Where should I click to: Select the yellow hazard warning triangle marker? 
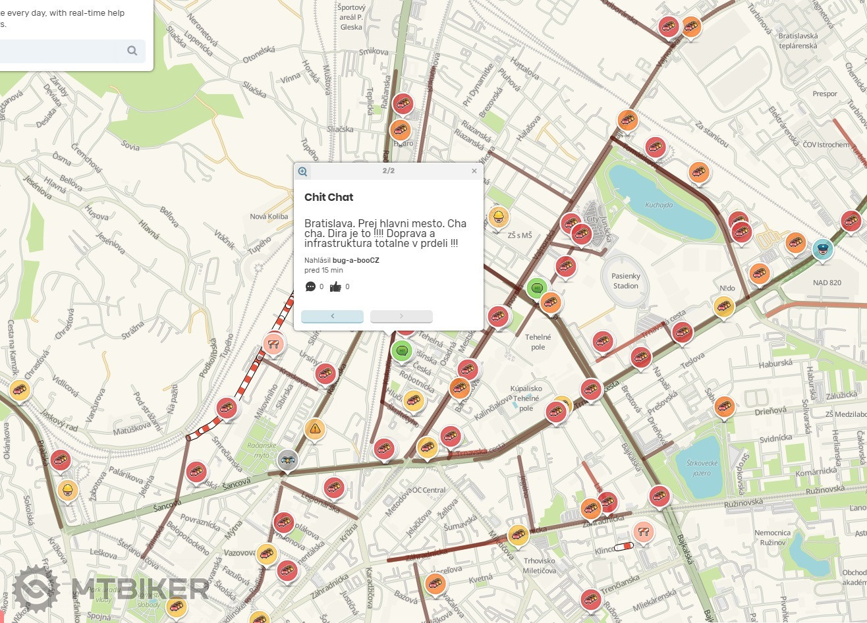pos(315,429)
